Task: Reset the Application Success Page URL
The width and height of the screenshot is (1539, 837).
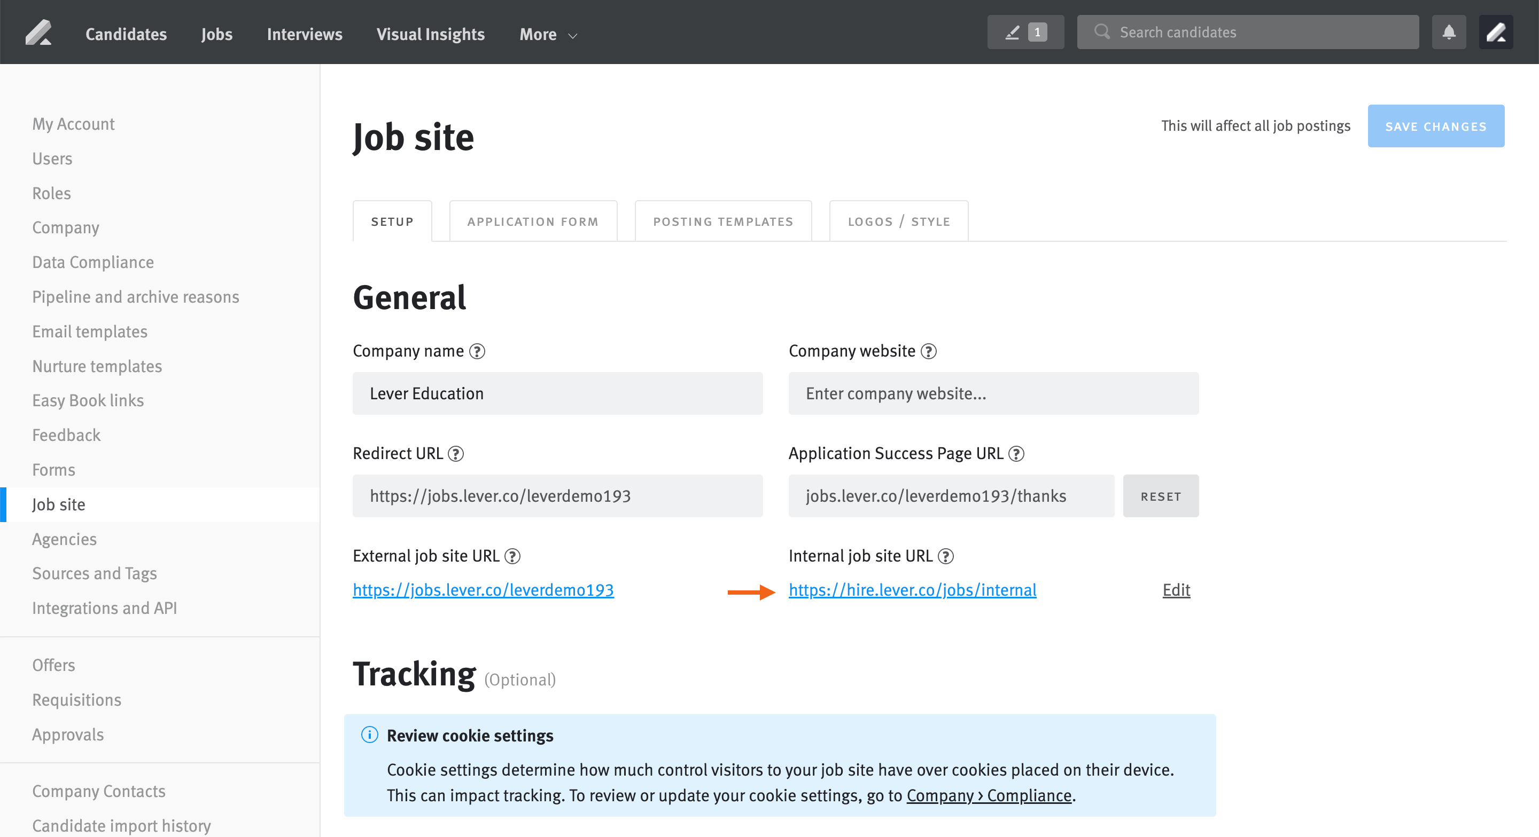Action: coord(1160,495)
